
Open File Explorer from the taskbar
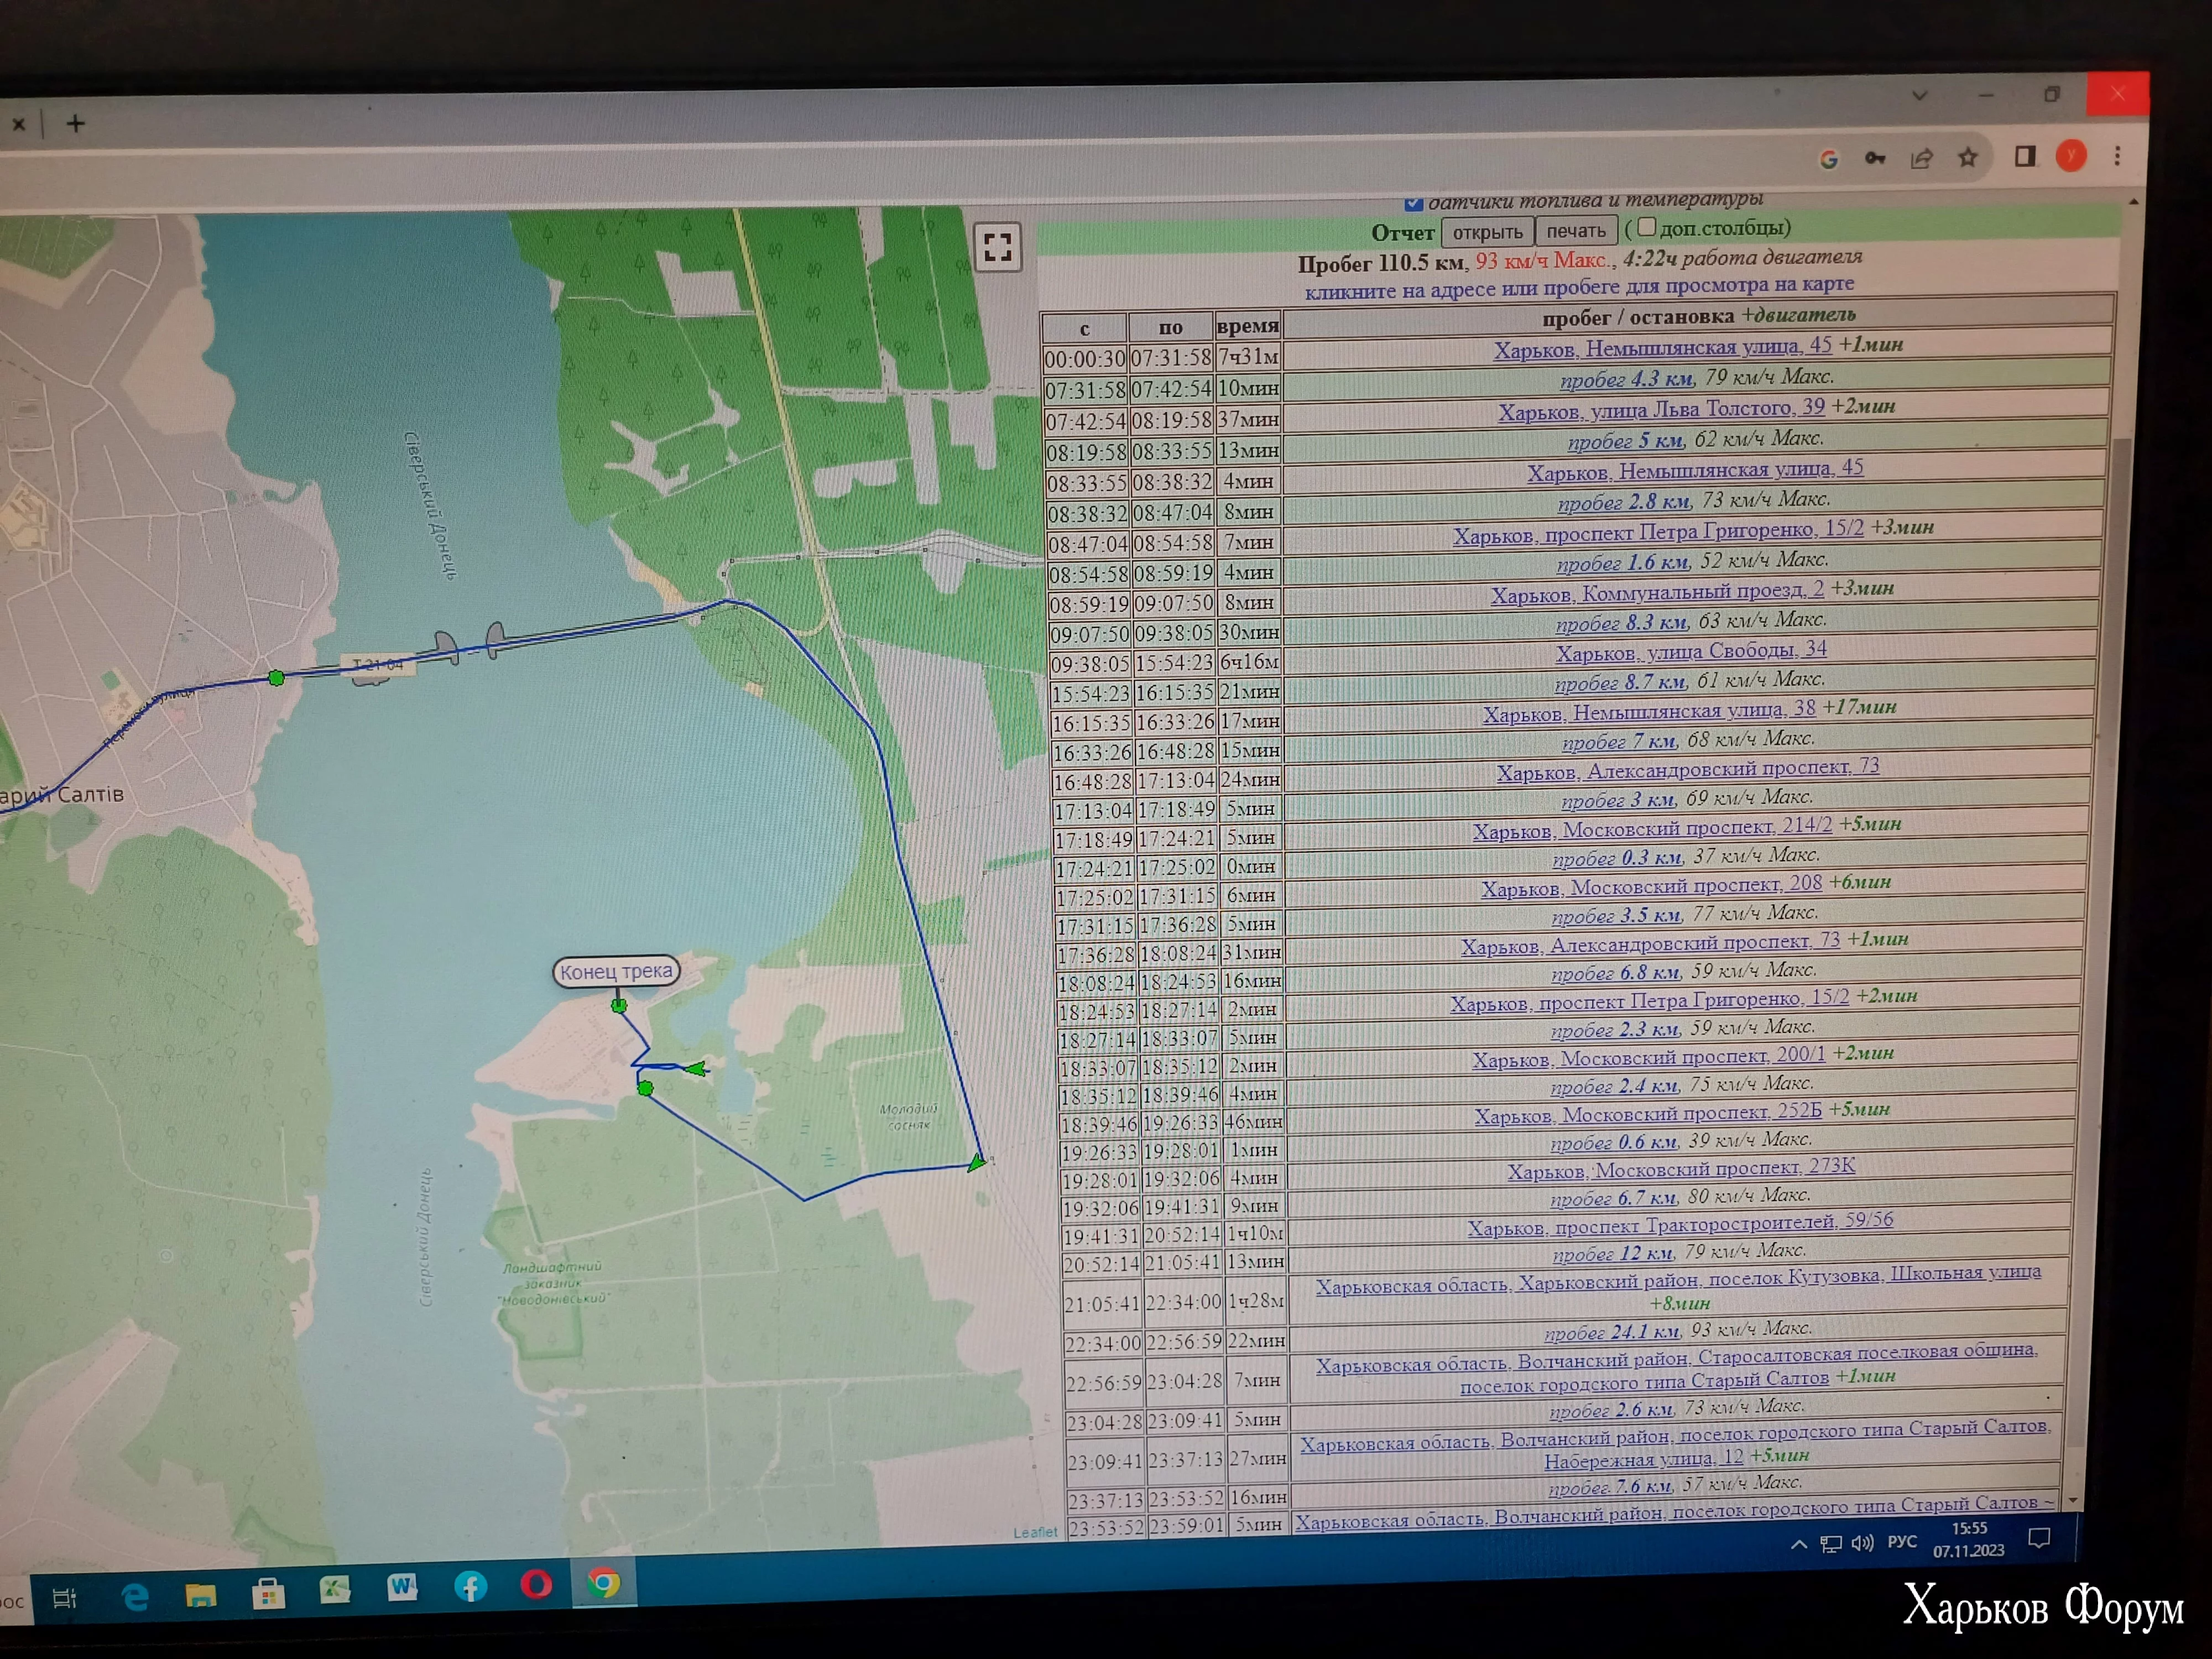(x=200, y=1594)
